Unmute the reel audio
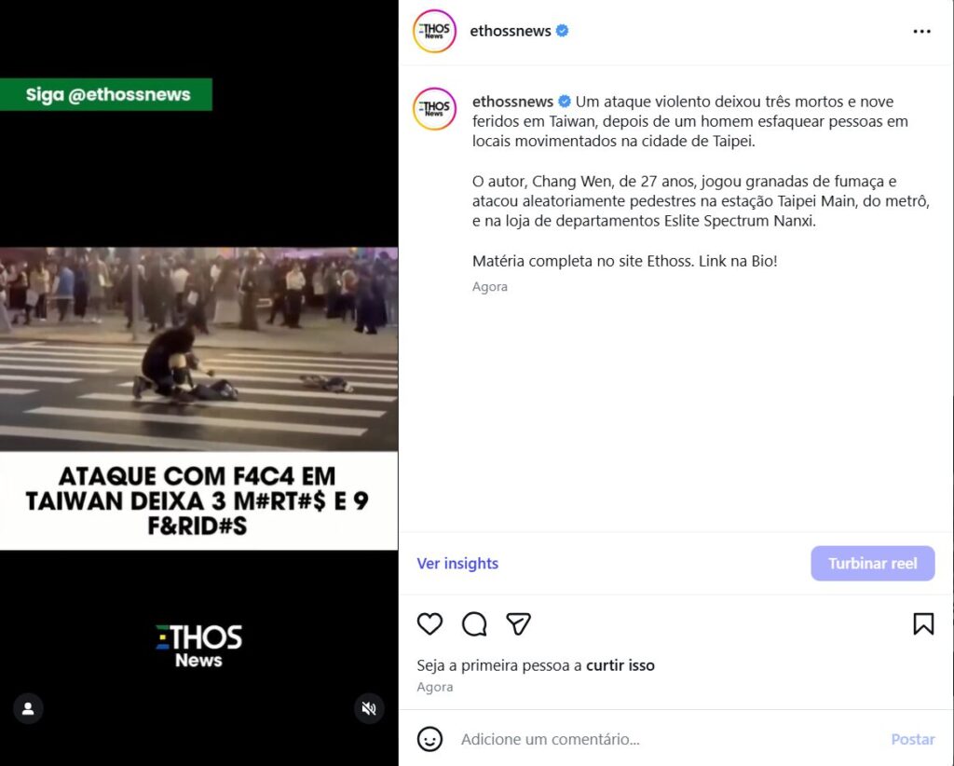 click(x=369, y=709)
